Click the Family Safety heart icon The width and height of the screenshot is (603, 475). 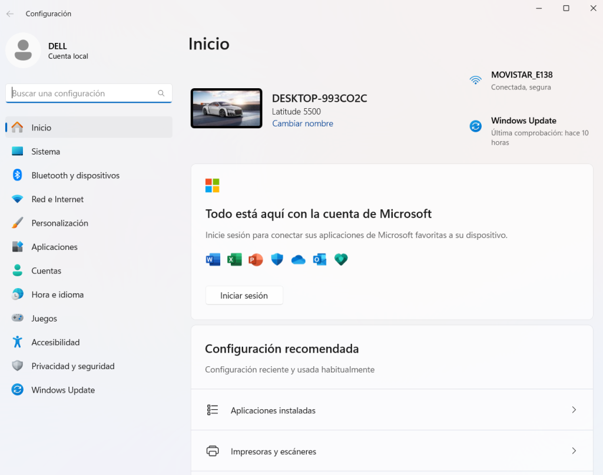point(341,260)
